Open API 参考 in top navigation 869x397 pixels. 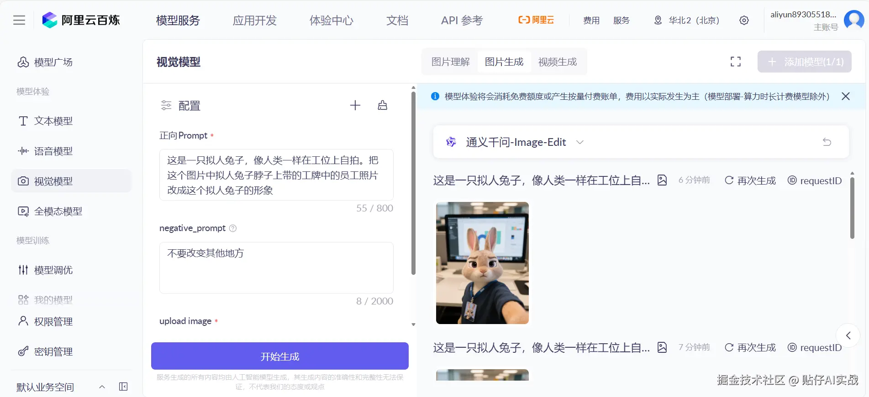tap(462, 21)
